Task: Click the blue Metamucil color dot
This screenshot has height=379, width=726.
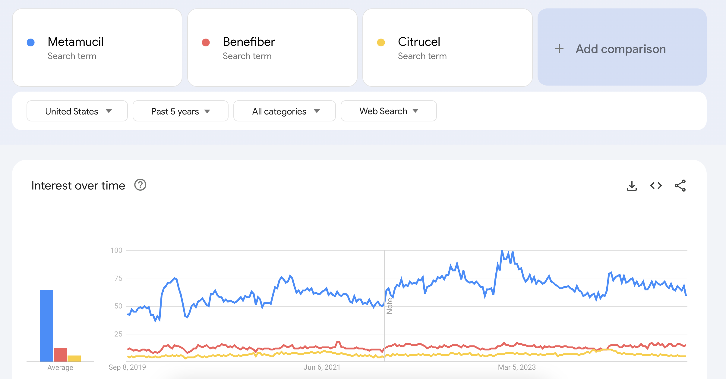Action: click(31, 42)
